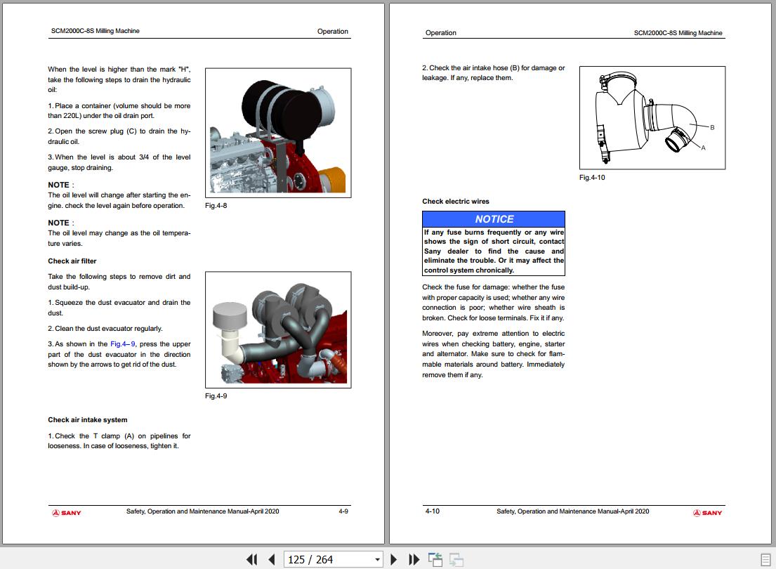This screenshot has height=569, width=776.
Task: Open the page layout icon at bottom right
Action: point(765,559)
